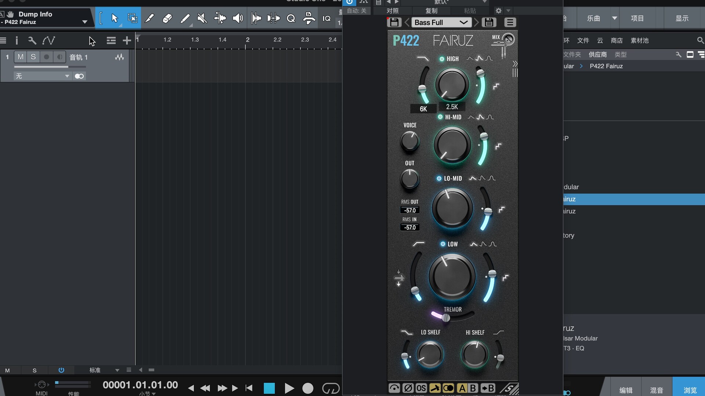Click the plugin hamburger menu icon

(x=510, y=22)
